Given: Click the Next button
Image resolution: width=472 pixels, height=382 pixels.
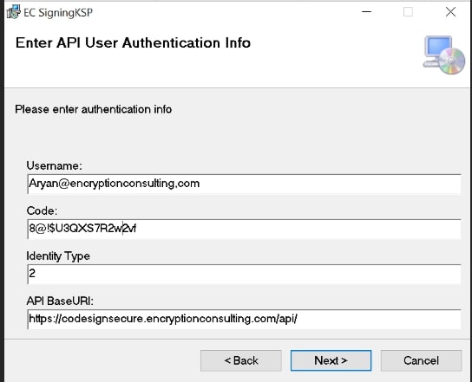Looking at the screenshot, I should tap(331, 360).
